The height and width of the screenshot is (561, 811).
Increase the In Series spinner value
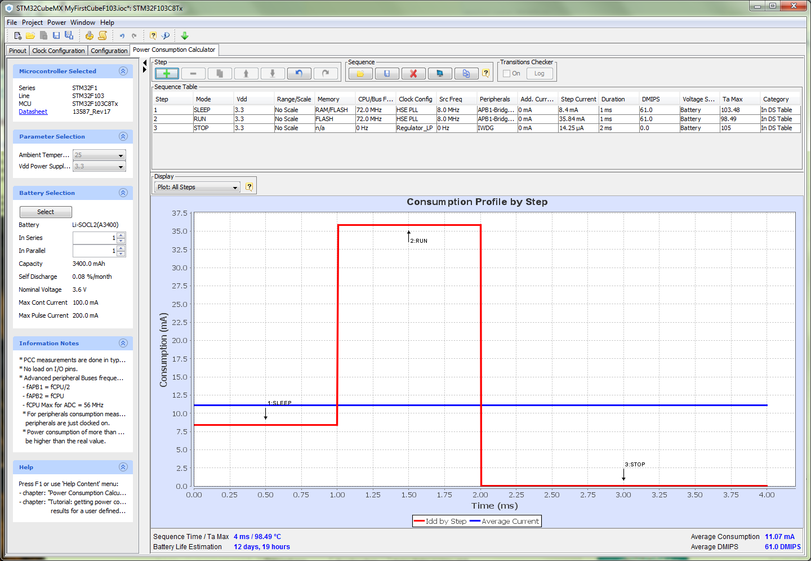121,235
